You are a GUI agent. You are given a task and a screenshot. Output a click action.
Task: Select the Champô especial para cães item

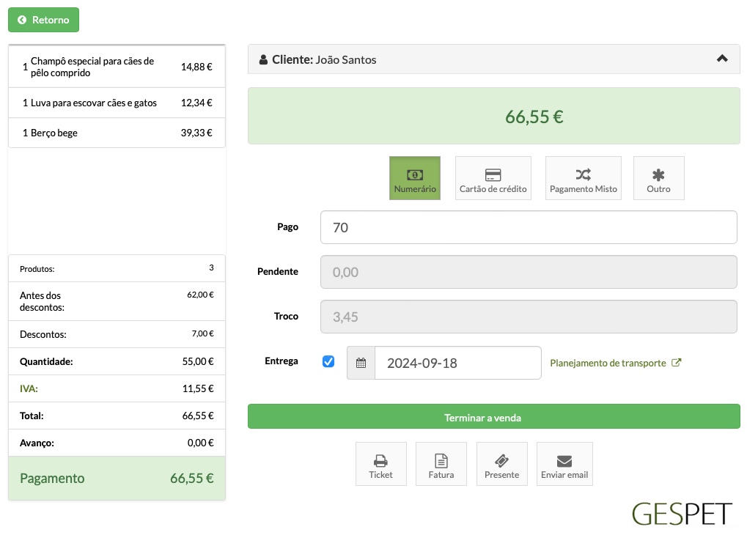coord(117,67)
